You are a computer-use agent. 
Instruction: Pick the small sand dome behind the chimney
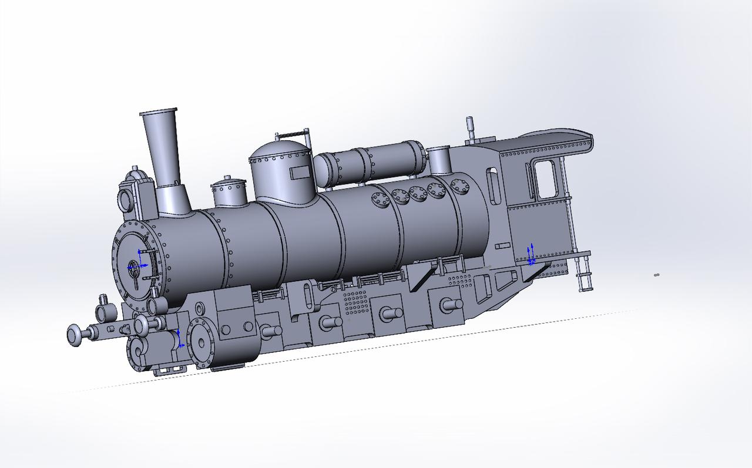coord(229,192)
